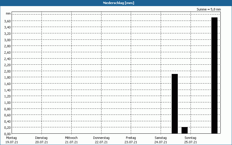Click the 'Summe = 5,8 mm' total label
Image resolution: width=232 pixels, height=145 pixels.
209,9
